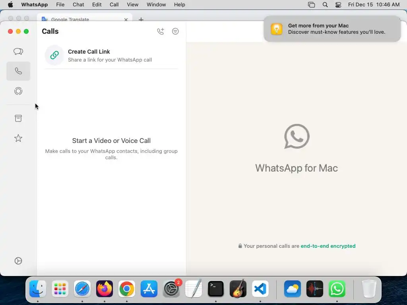This screenshot has width=407, height=305.
Task: Click the Tips lightbulb notification icon
Action: click(277, 29)
